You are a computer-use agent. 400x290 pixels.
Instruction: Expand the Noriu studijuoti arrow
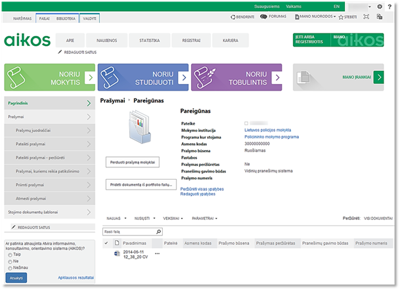point(184,77)
